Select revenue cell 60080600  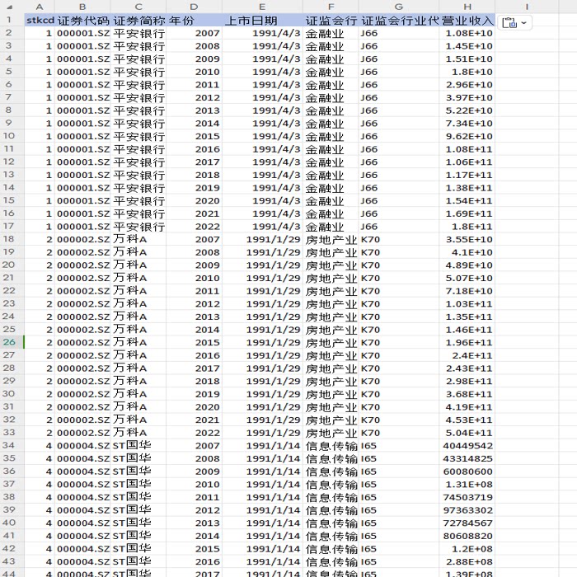467,471
